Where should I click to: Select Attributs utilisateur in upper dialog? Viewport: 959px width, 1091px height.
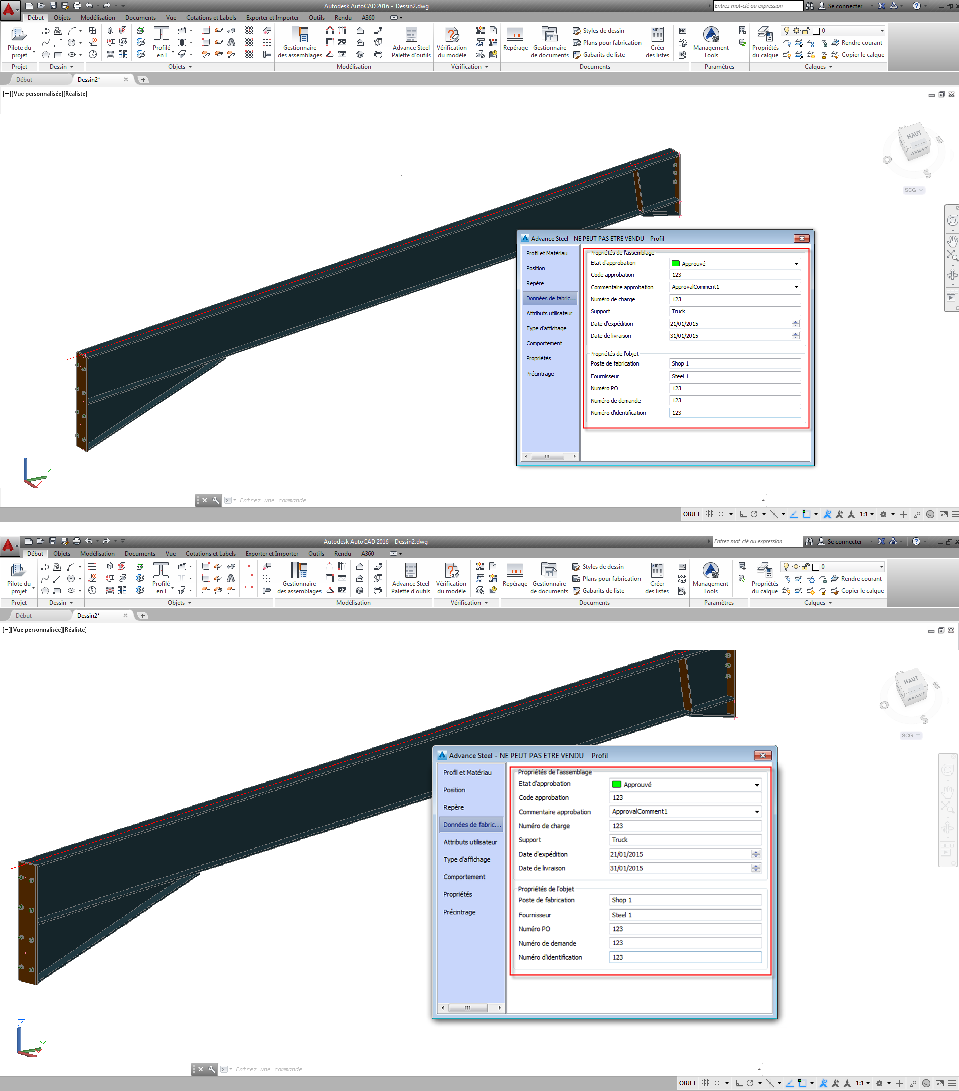point(549,313)
